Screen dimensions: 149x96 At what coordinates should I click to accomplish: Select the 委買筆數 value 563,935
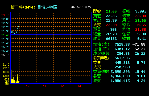coord(122,58)
